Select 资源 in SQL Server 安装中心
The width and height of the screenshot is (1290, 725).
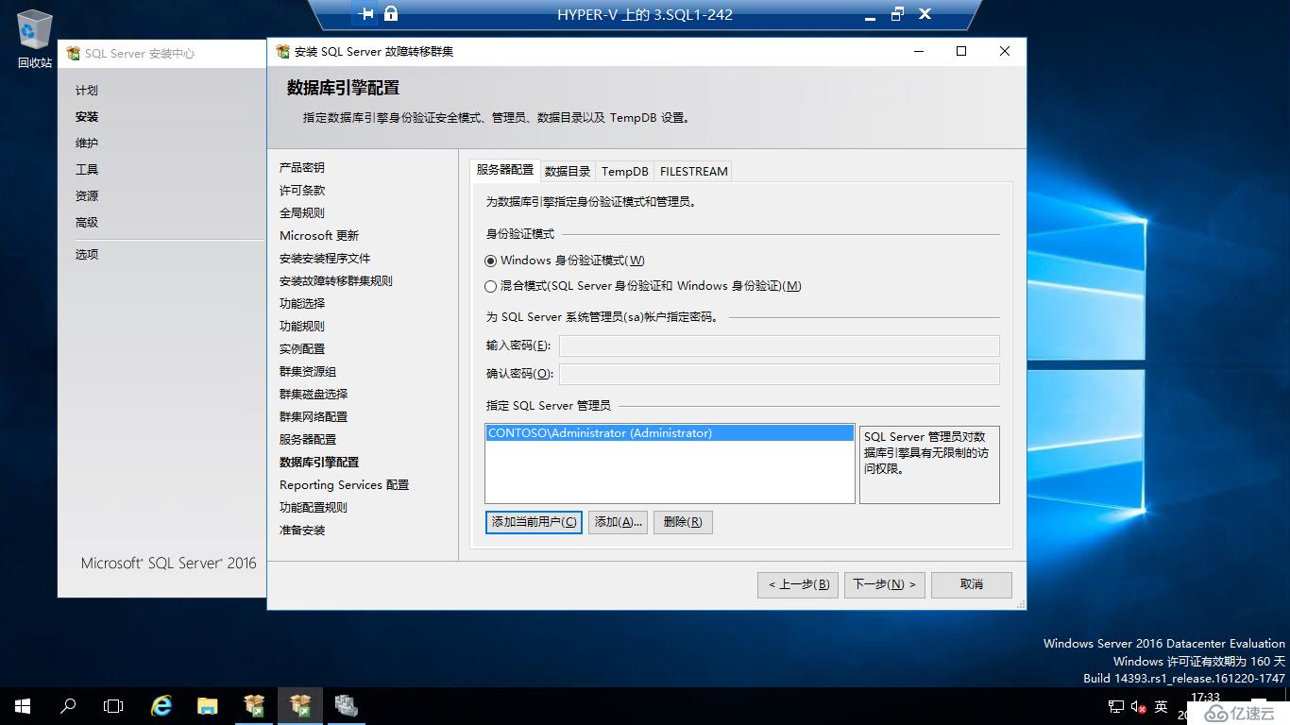tap(87, 196)
